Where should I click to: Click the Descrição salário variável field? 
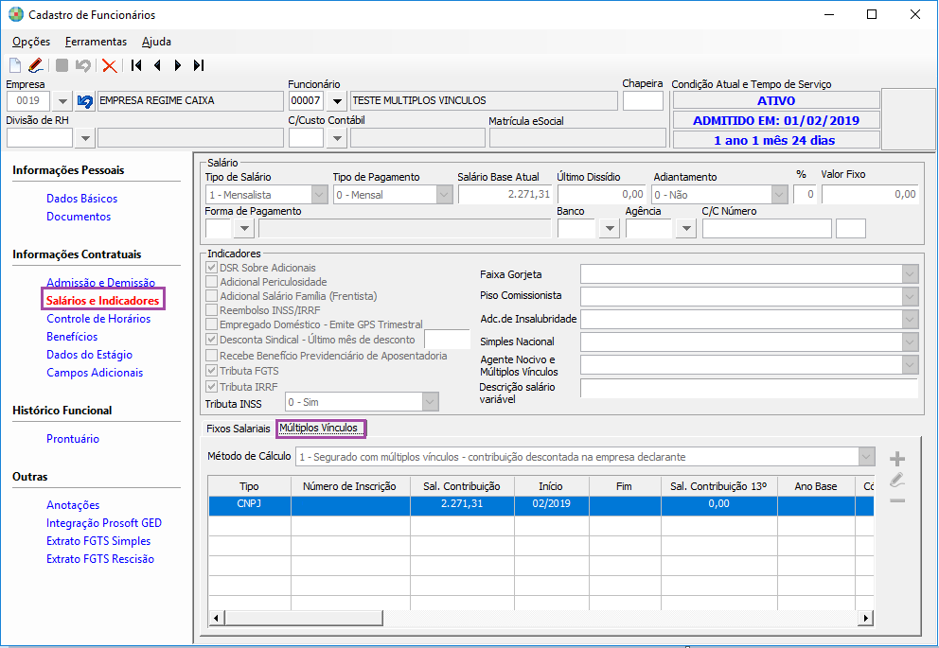pyautogui.click(x=749, y=388)
